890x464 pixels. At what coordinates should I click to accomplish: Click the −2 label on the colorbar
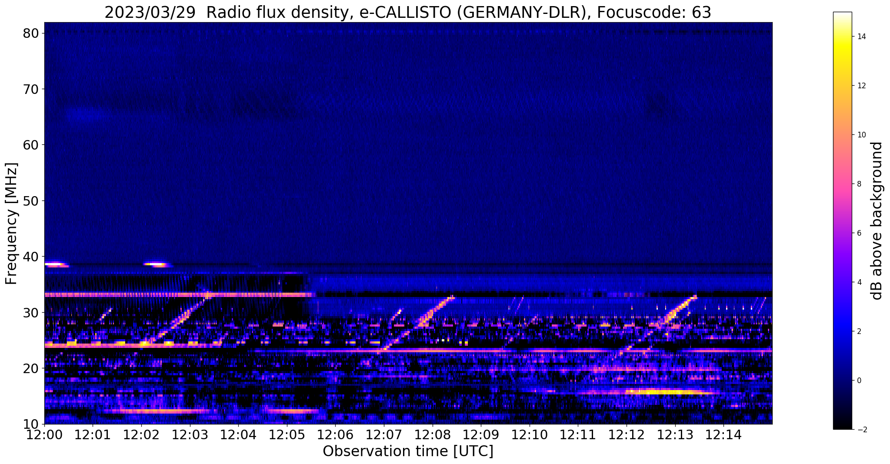861,430
